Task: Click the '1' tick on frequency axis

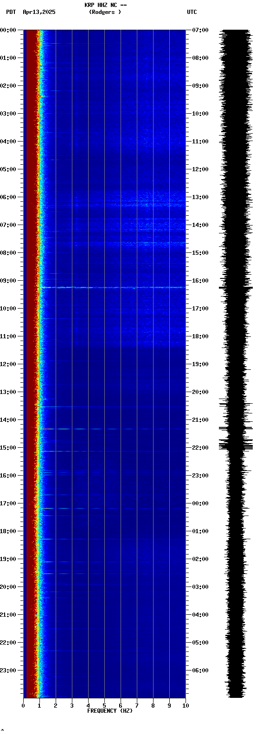Action: pos(39,706)
